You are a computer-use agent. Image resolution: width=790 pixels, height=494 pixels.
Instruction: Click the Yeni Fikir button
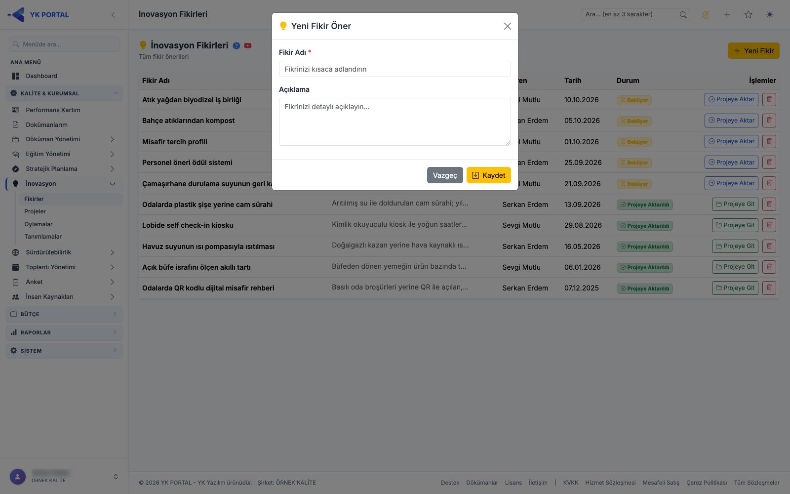click(x=753, y=51)
